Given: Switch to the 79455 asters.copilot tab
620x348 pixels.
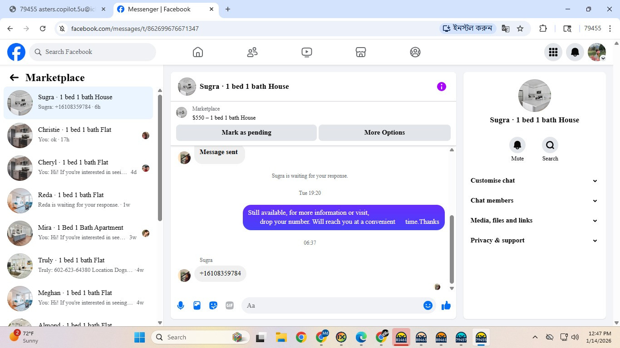Looking at the screenshot, I should coord(57,9).
